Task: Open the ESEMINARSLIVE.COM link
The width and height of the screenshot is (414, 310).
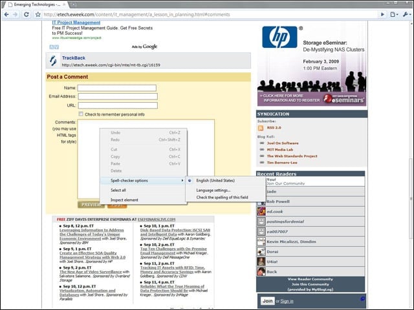Action: (157, 220)
